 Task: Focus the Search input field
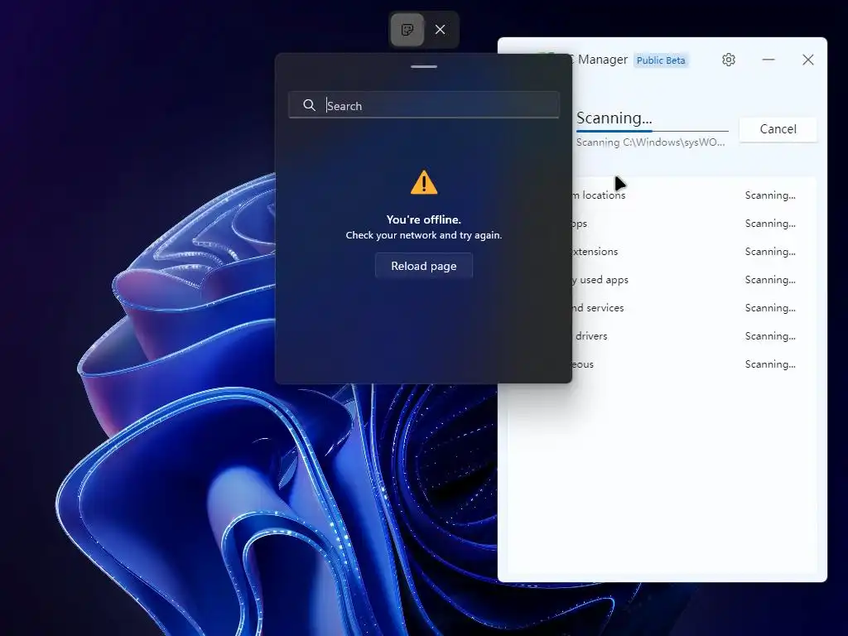[x=424, y=105]
